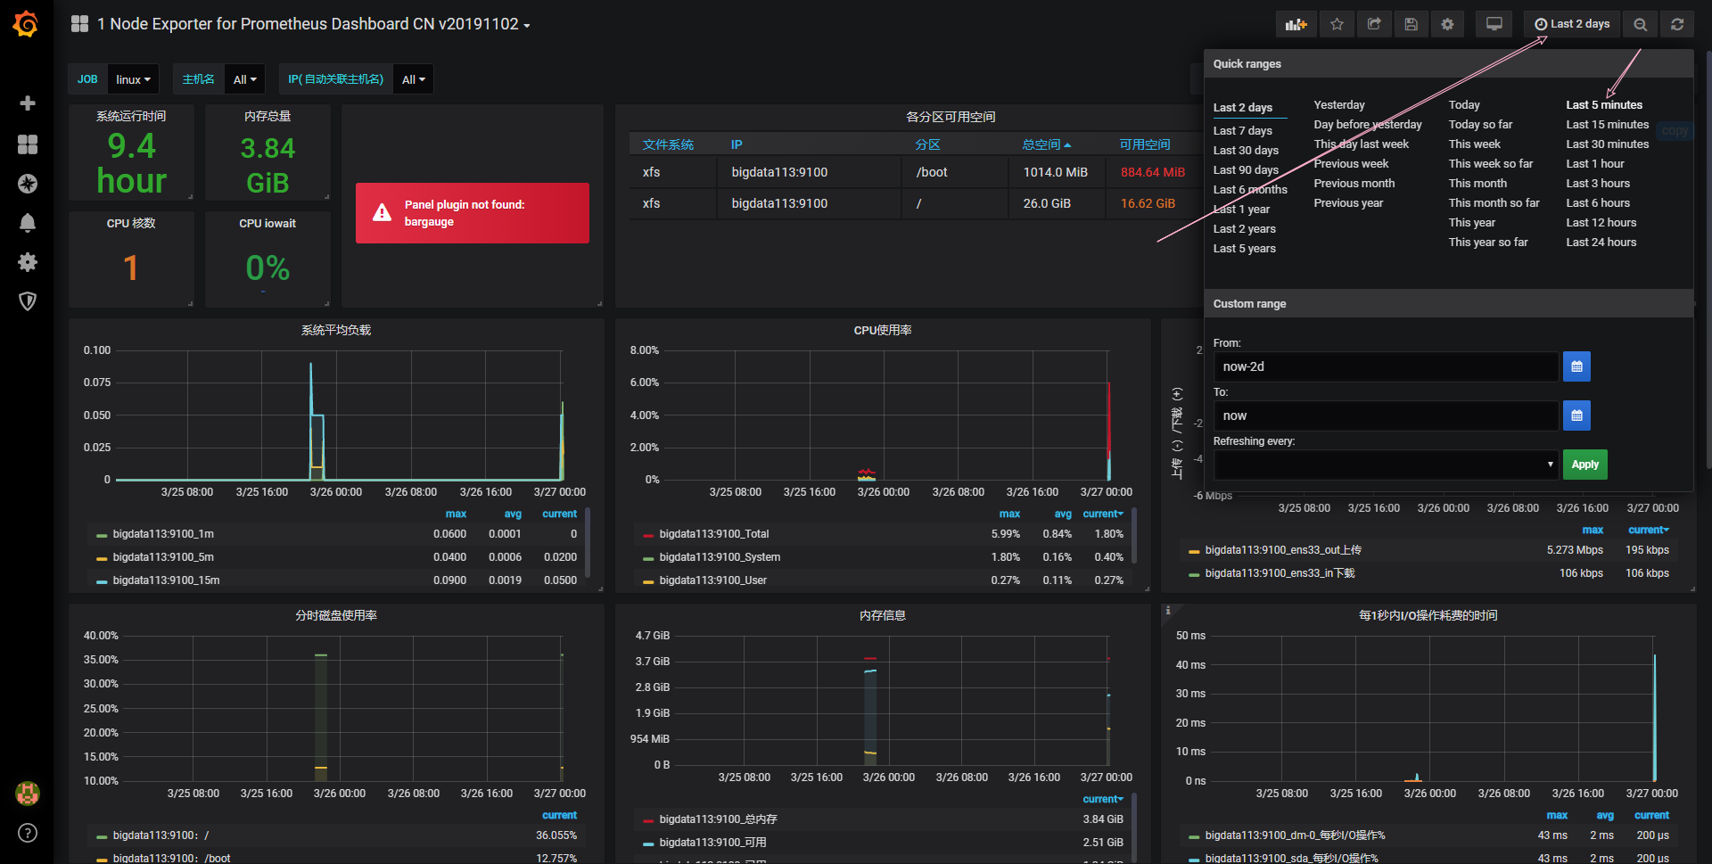Open Server Admin shield icon
Viewport: 1712px width, 864px height.
tap(28, 301)
